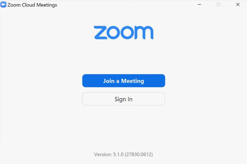The image size is (247, 164).
Task: Click the second o in the zoom logo
Action: coord(127,33)
